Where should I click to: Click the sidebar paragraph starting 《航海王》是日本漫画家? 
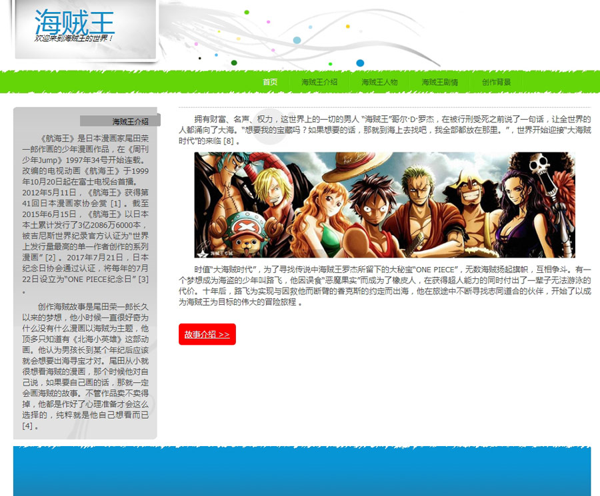[85, 214]
